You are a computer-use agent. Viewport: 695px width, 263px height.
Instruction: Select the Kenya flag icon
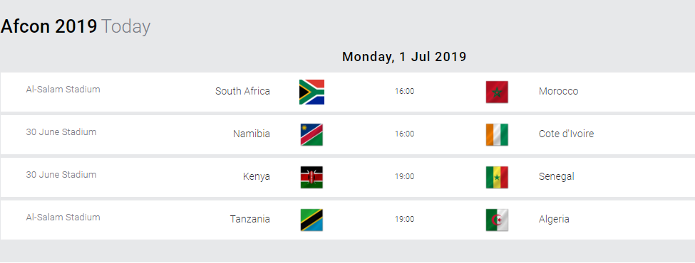point(312,177)
